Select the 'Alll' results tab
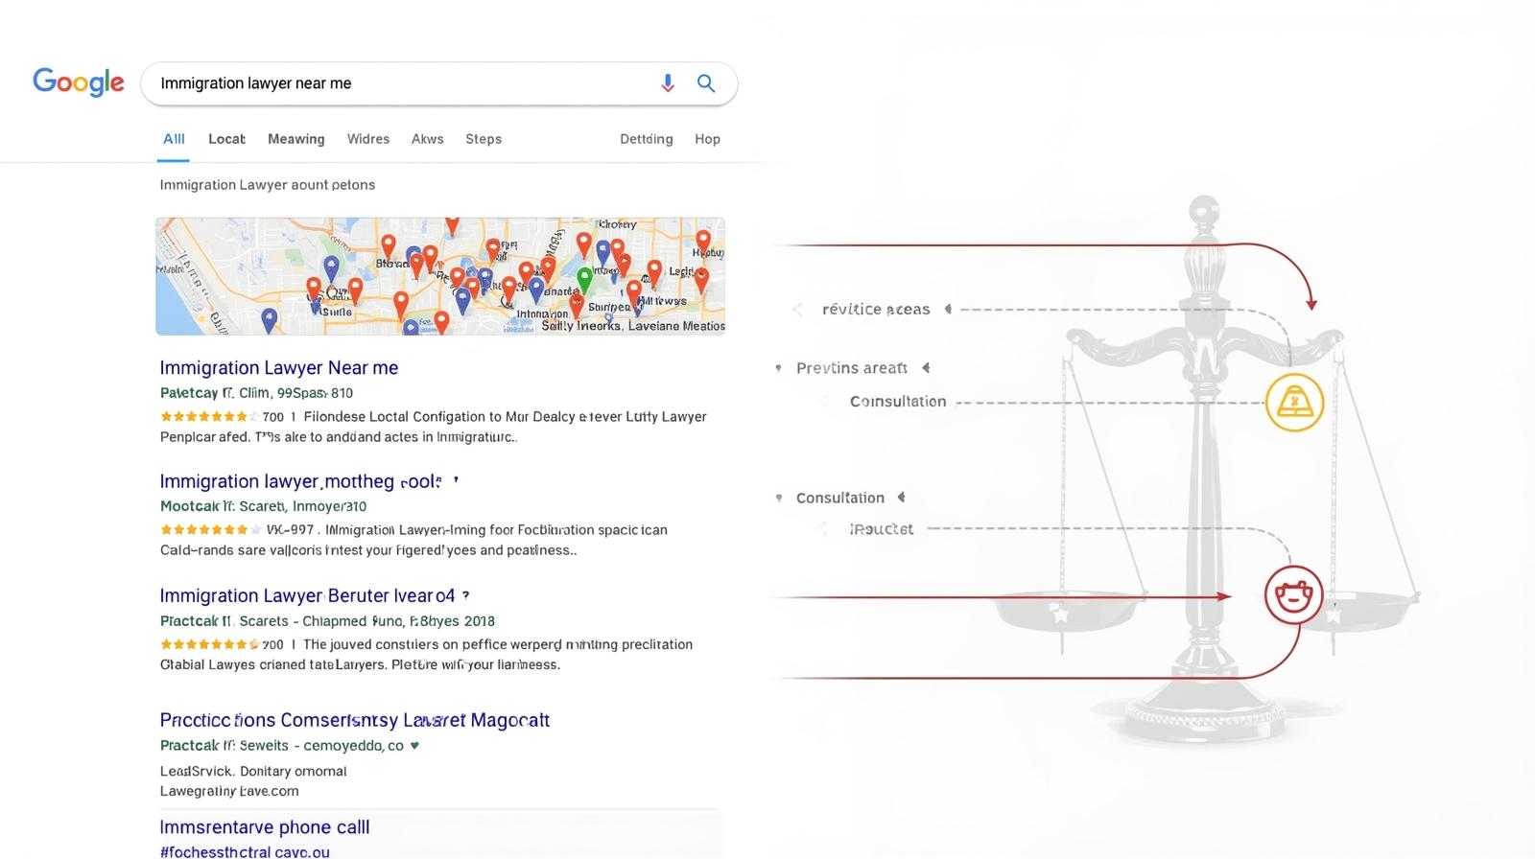The image size is (1535, 859). pyautogui.click(x=174, y=139)
